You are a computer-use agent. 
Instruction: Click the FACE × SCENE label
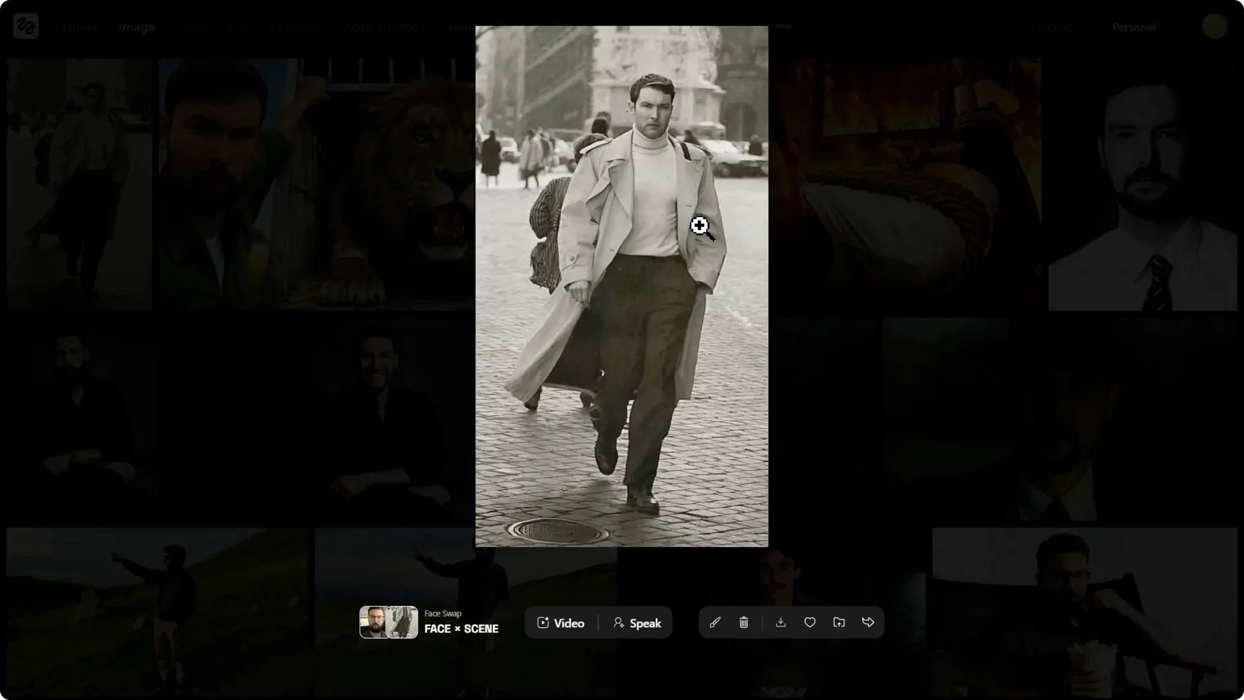(x=461, y=629)
